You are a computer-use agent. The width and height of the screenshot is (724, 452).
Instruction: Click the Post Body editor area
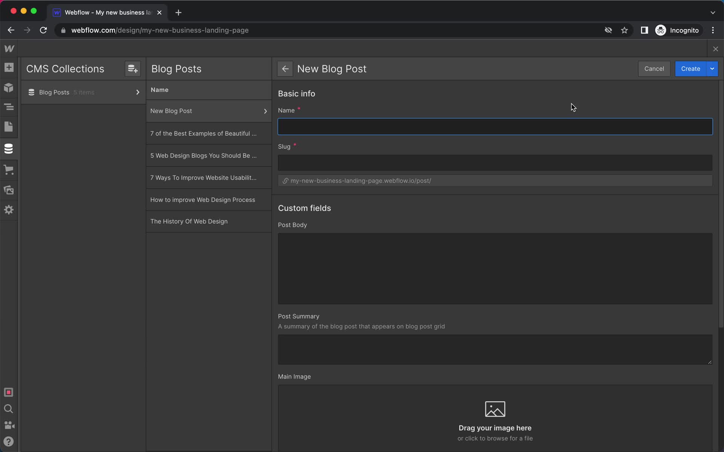coord(495,269)
